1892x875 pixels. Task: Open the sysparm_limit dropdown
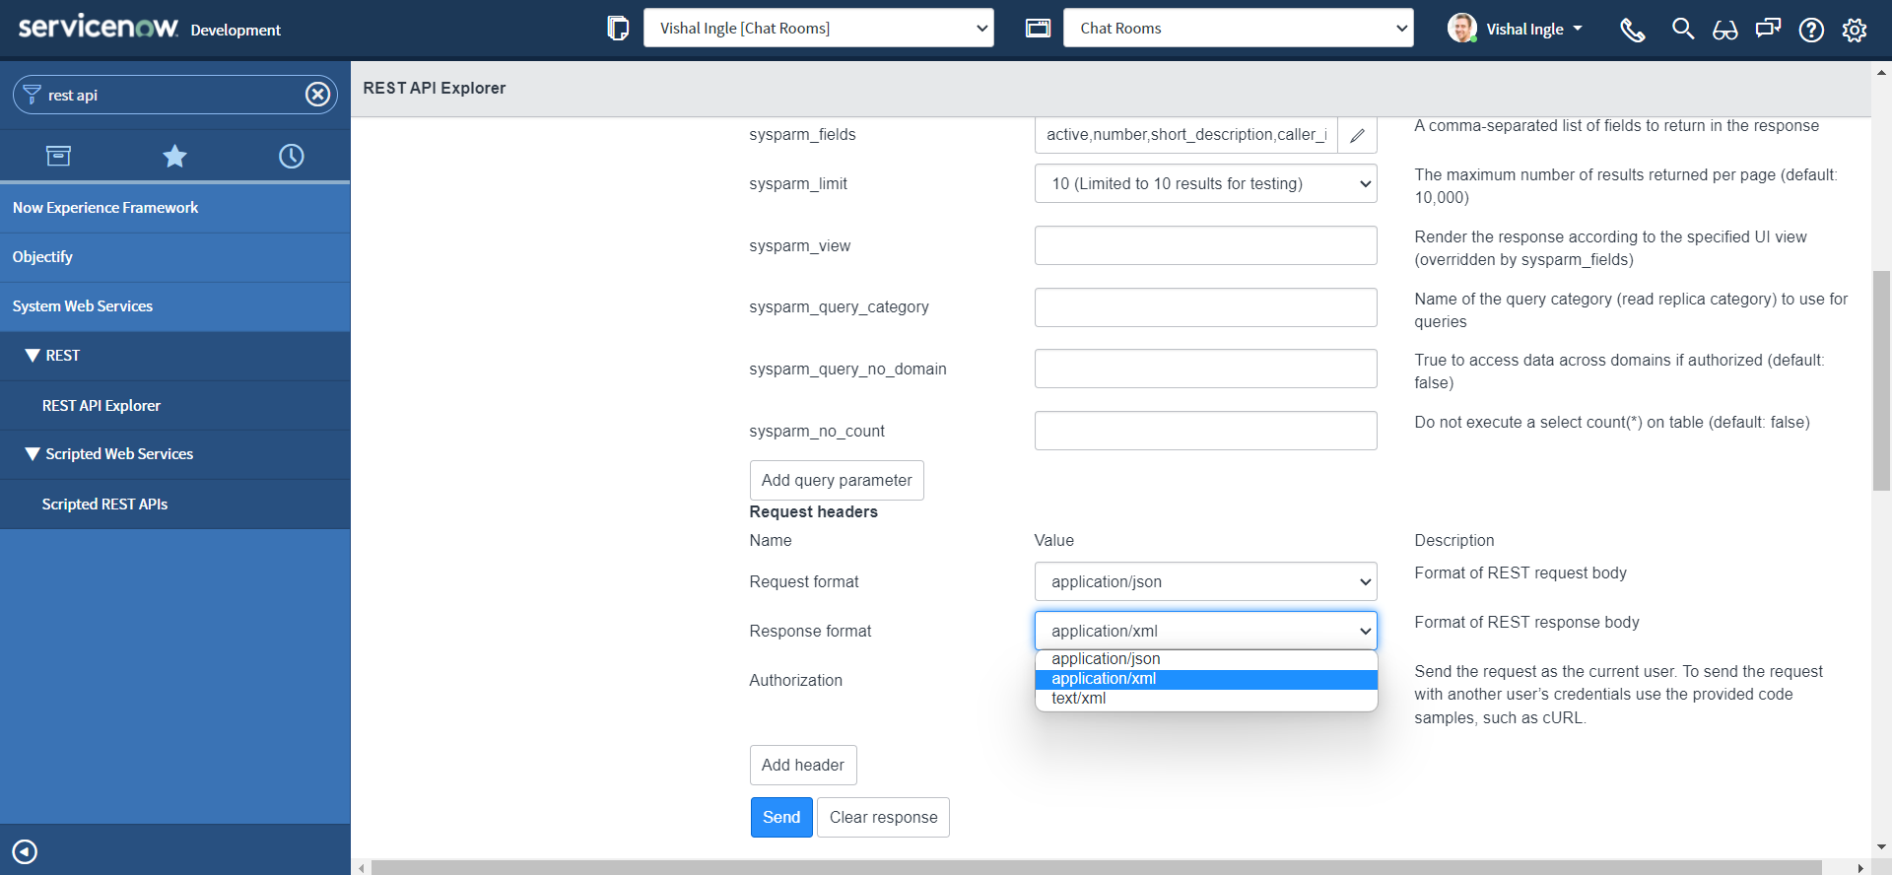pyautogui.click(x=1206, y=183)
